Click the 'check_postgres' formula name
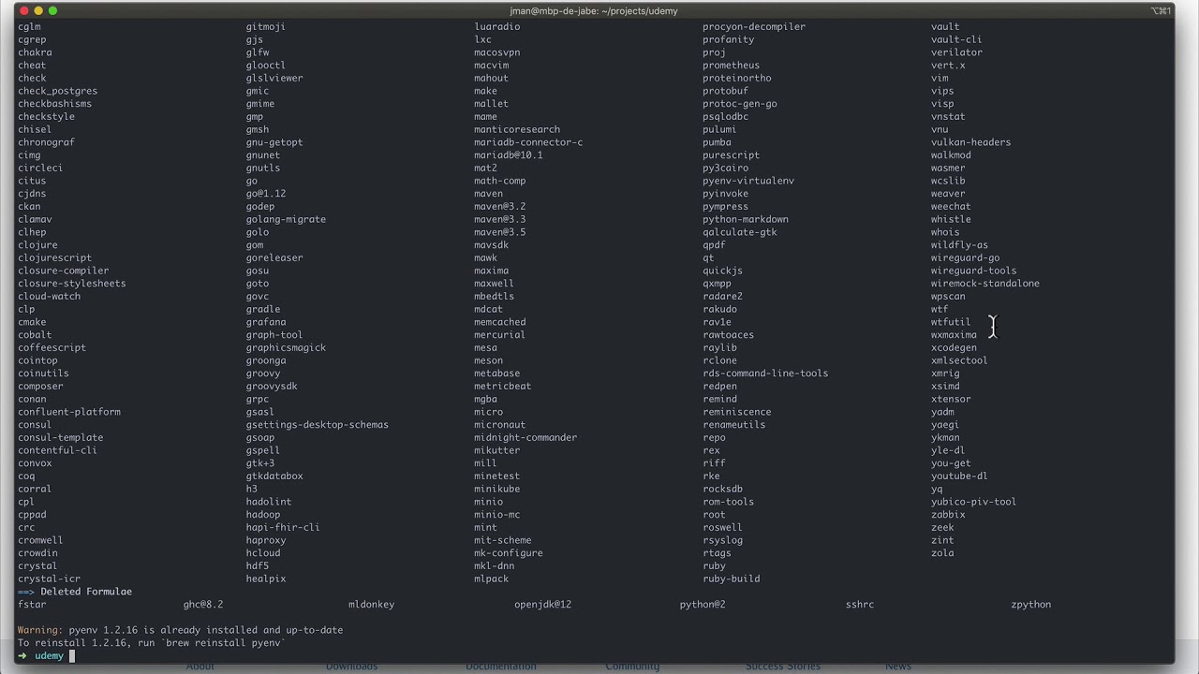1199x674 pixels. point(57,91)
